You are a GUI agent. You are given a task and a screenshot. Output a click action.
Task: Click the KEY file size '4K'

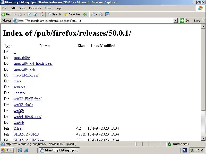click(x=79, y=128)
